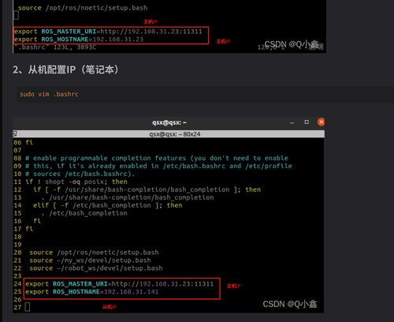
Task: Click the empty cursor box under the source line in top terminal
Action: pyautogui.click(x=16, y=16)
